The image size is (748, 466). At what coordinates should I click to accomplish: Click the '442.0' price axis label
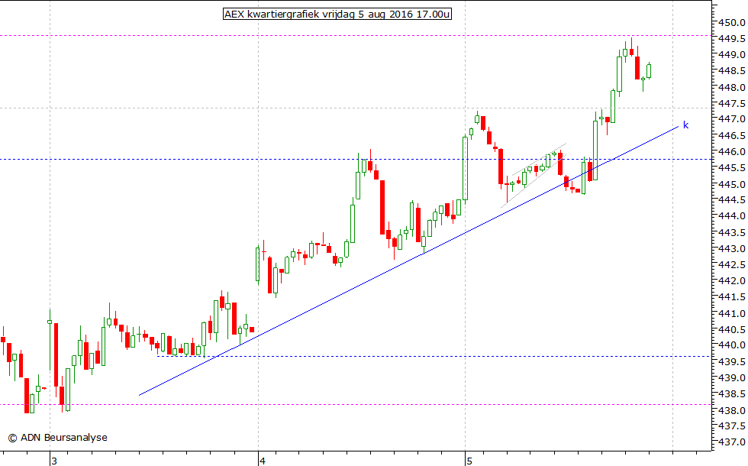coord(732,281)
